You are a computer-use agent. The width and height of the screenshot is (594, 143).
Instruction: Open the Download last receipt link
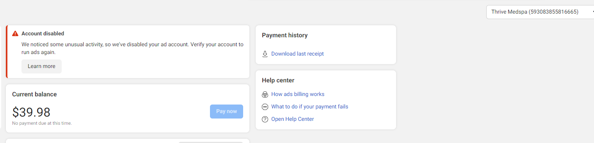297,54
